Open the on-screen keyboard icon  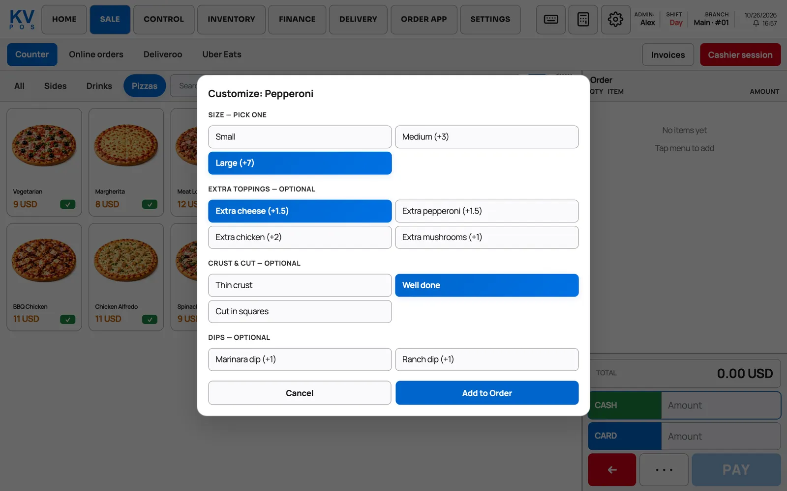(550, 20)
